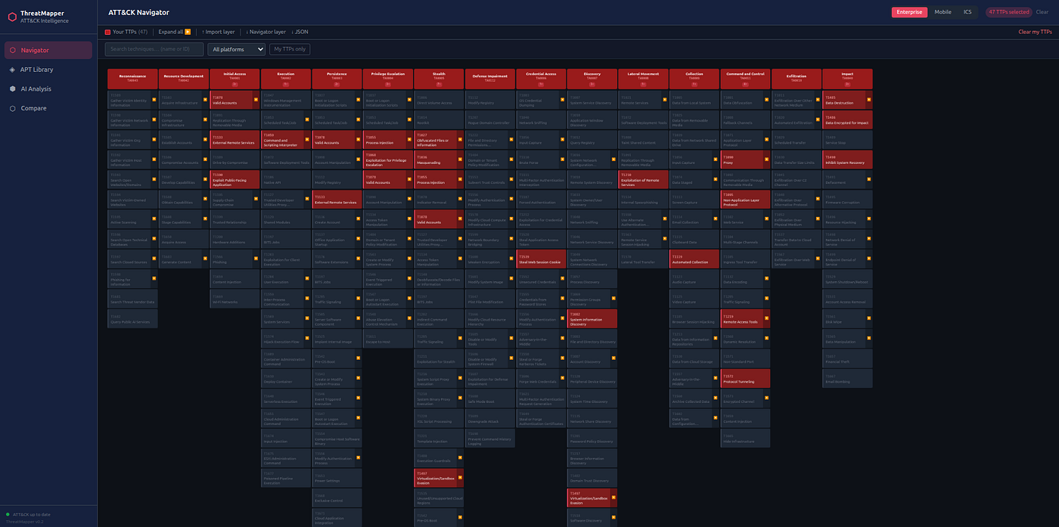
Task: Click orange icon on T1059 Command and Scripting Interpreter
Action: pyautogui.click(x=308, y=139)
